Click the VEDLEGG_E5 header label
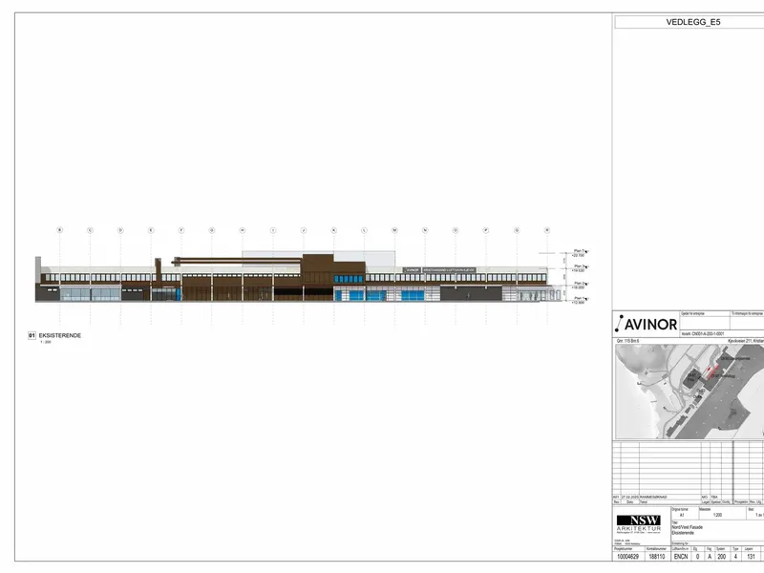The image size is (764, 573). (x=693, y=22)
